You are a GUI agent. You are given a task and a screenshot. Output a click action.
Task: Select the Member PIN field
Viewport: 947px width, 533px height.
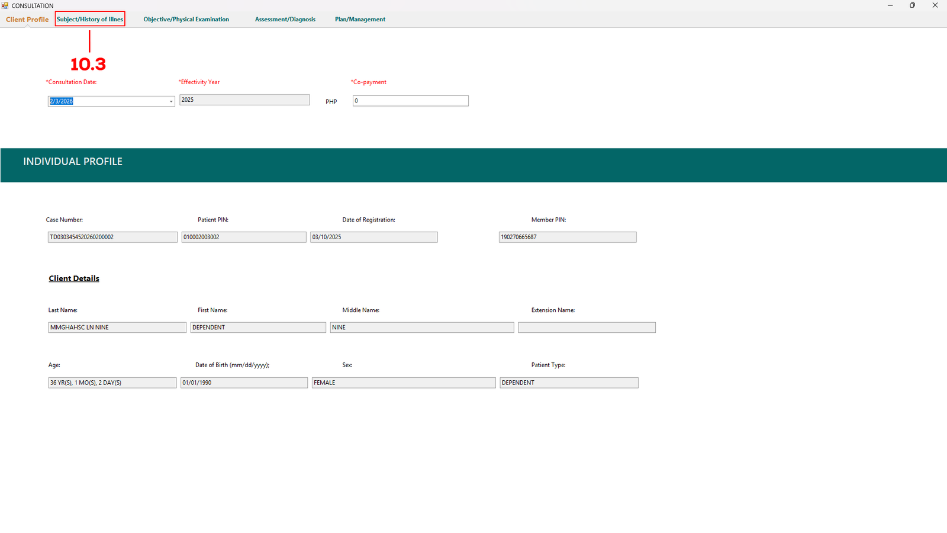coord(567,237)
